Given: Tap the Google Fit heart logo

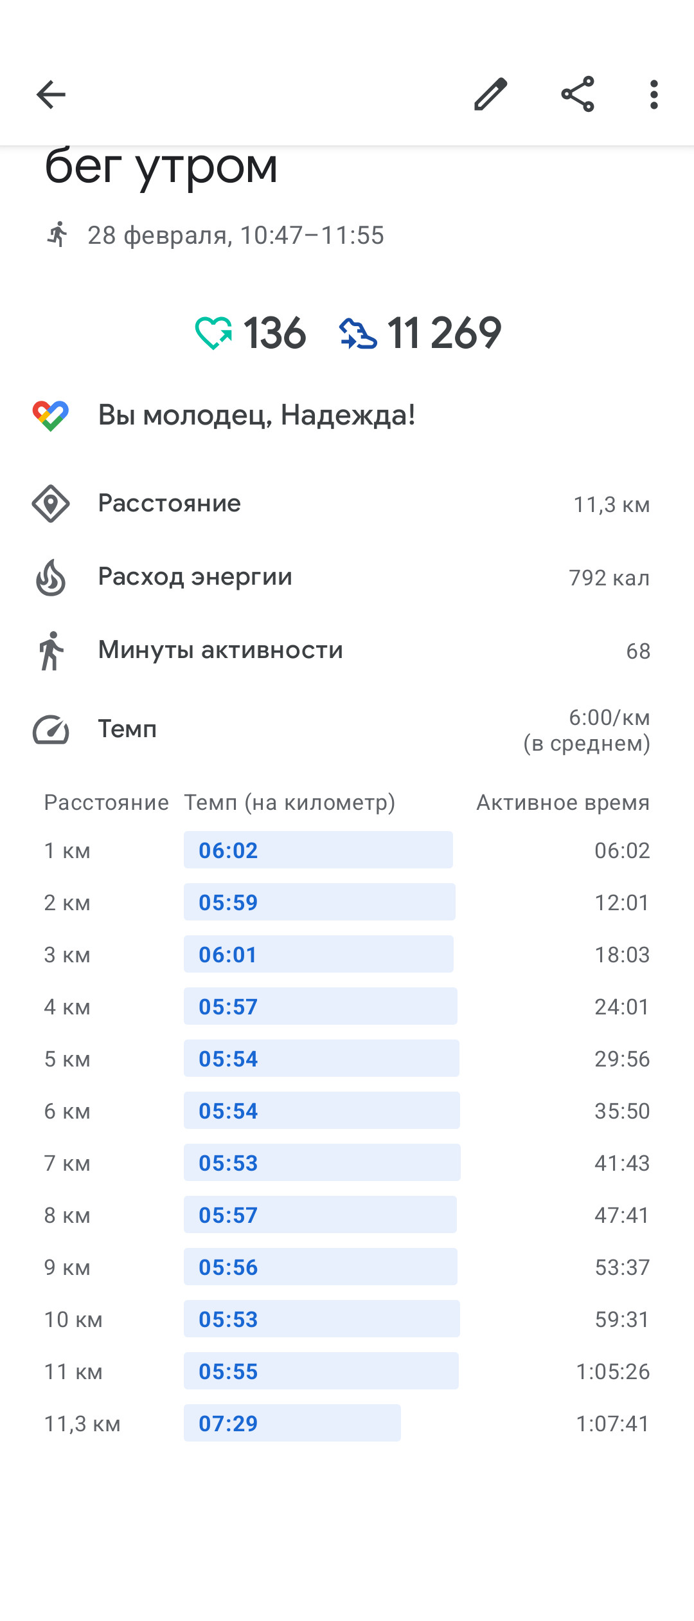Looking at the screenshot, I should coord(51,416).
